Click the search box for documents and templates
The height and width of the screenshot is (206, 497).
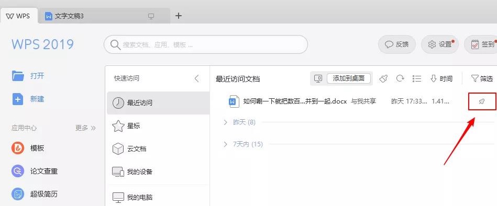(x=206, y=44)
